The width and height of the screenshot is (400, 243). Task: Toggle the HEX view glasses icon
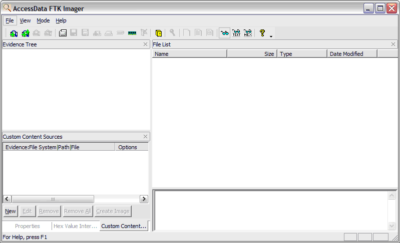248,33
